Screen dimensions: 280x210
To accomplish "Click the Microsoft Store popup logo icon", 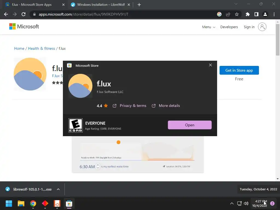I will (69, 65).
